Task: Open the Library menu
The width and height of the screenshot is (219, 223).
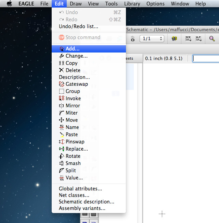Action: 132,4
